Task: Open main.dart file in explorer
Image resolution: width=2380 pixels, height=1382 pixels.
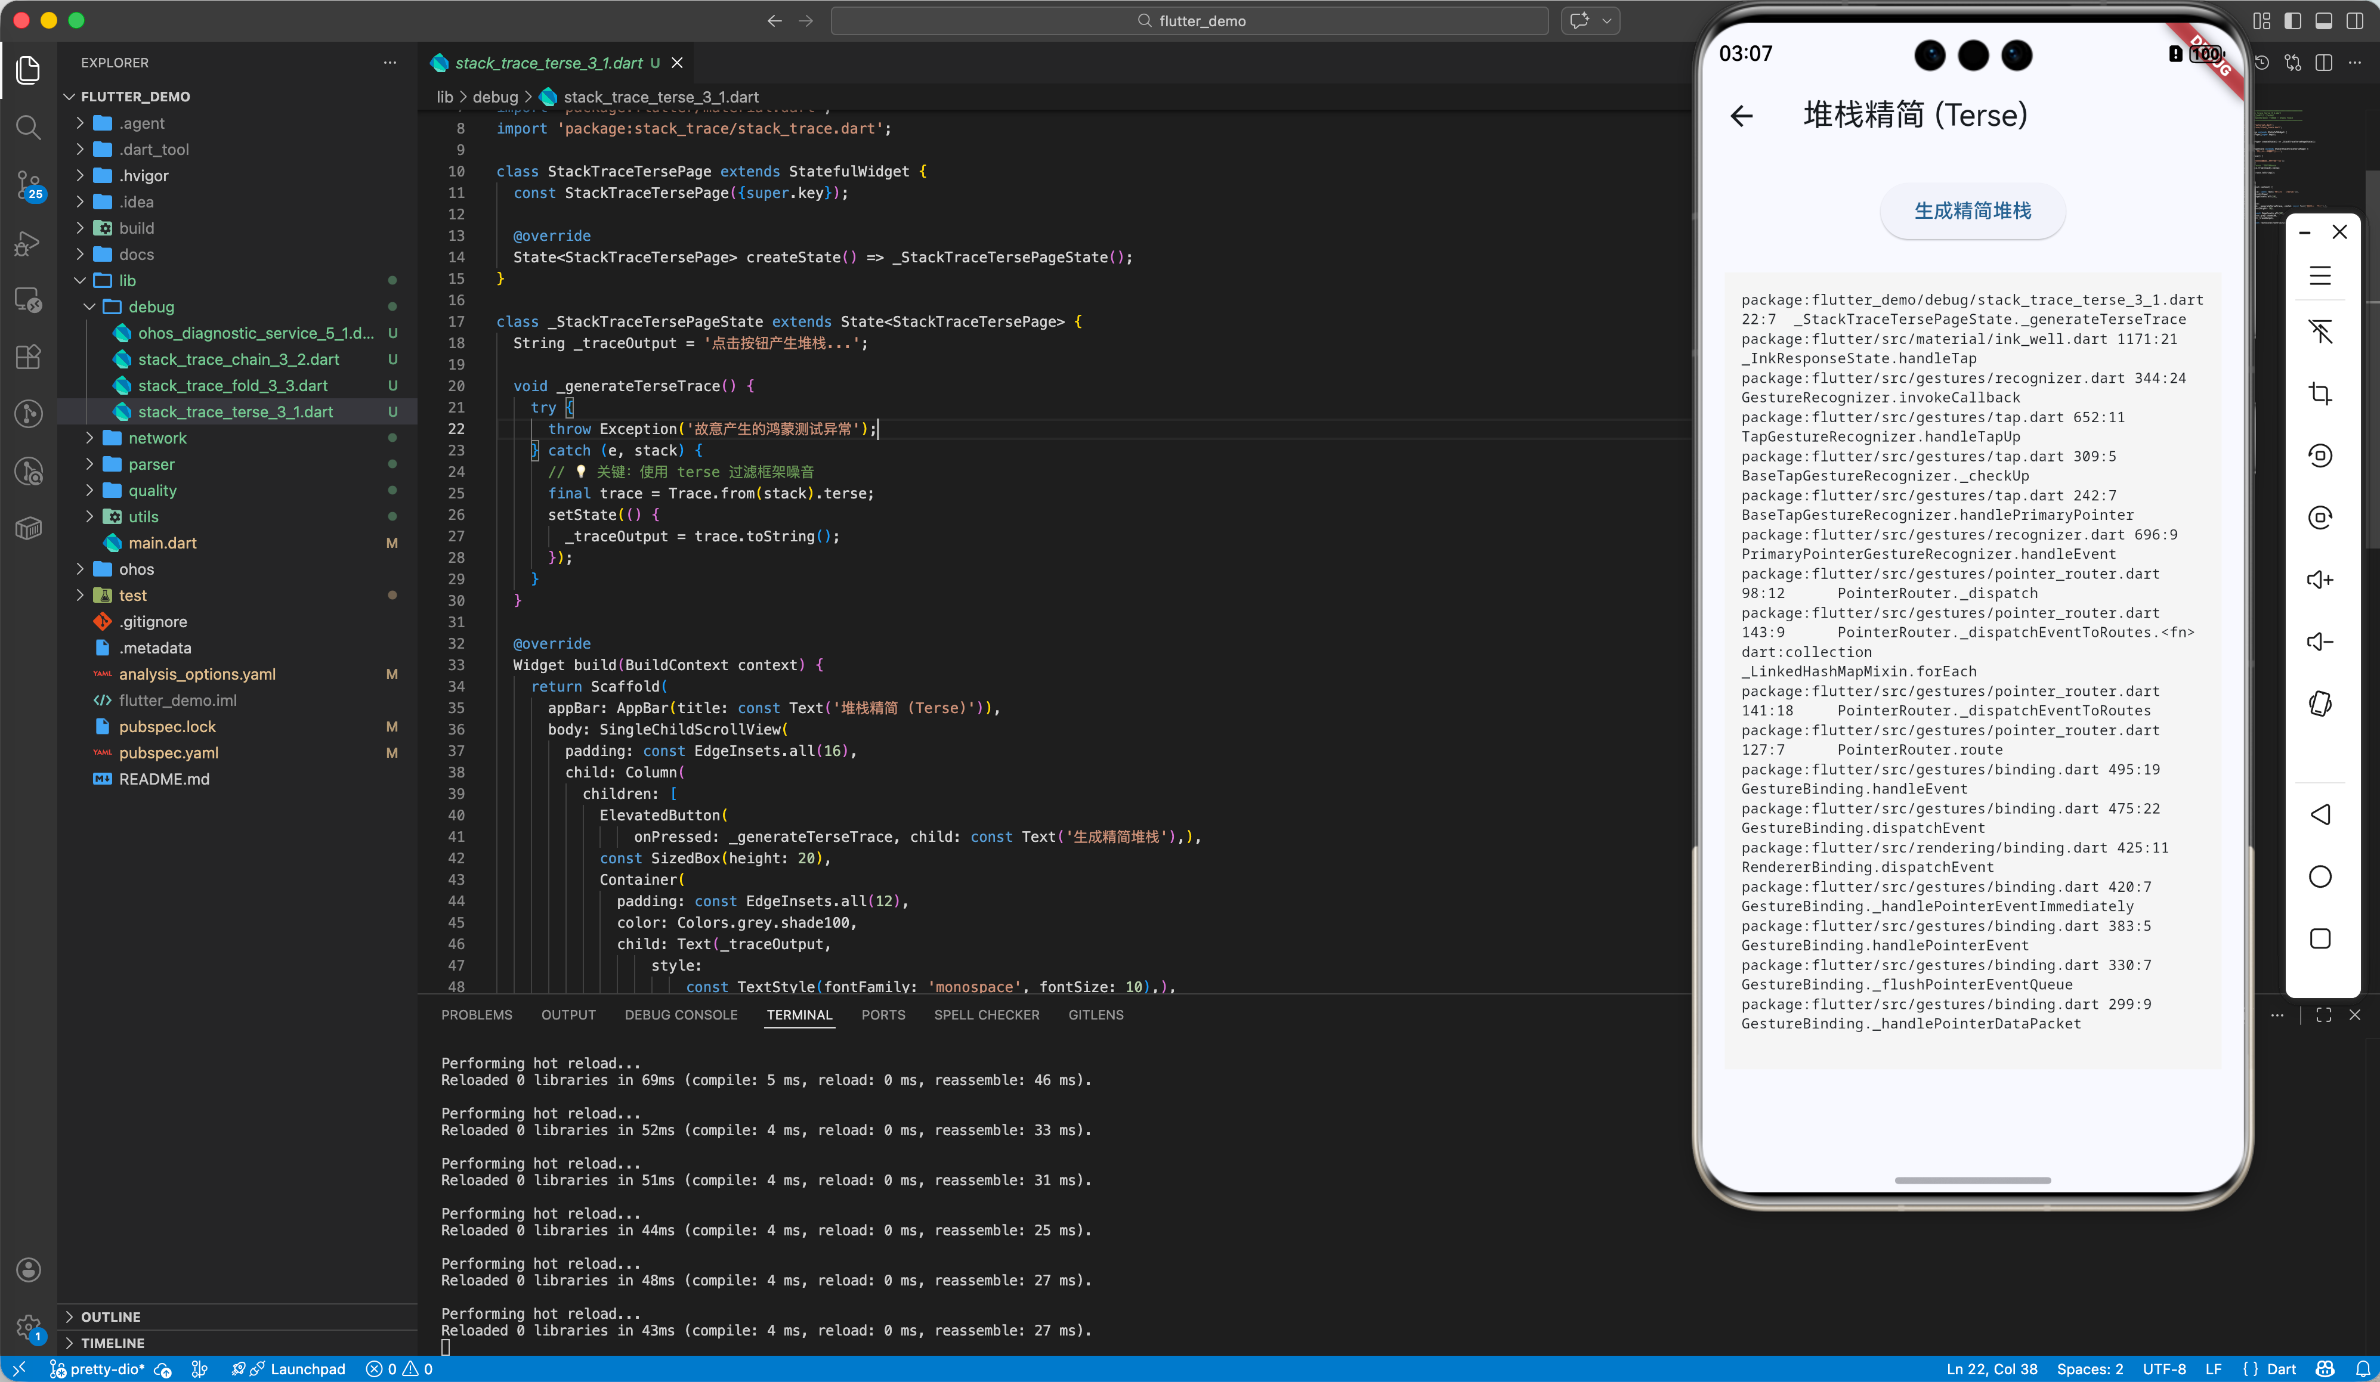Action: (x=162, y=543)
